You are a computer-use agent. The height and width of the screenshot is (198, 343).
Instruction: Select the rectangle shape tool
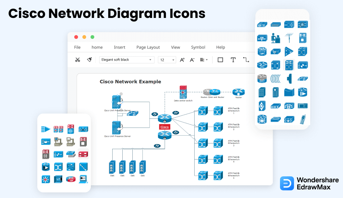point(220,60)
